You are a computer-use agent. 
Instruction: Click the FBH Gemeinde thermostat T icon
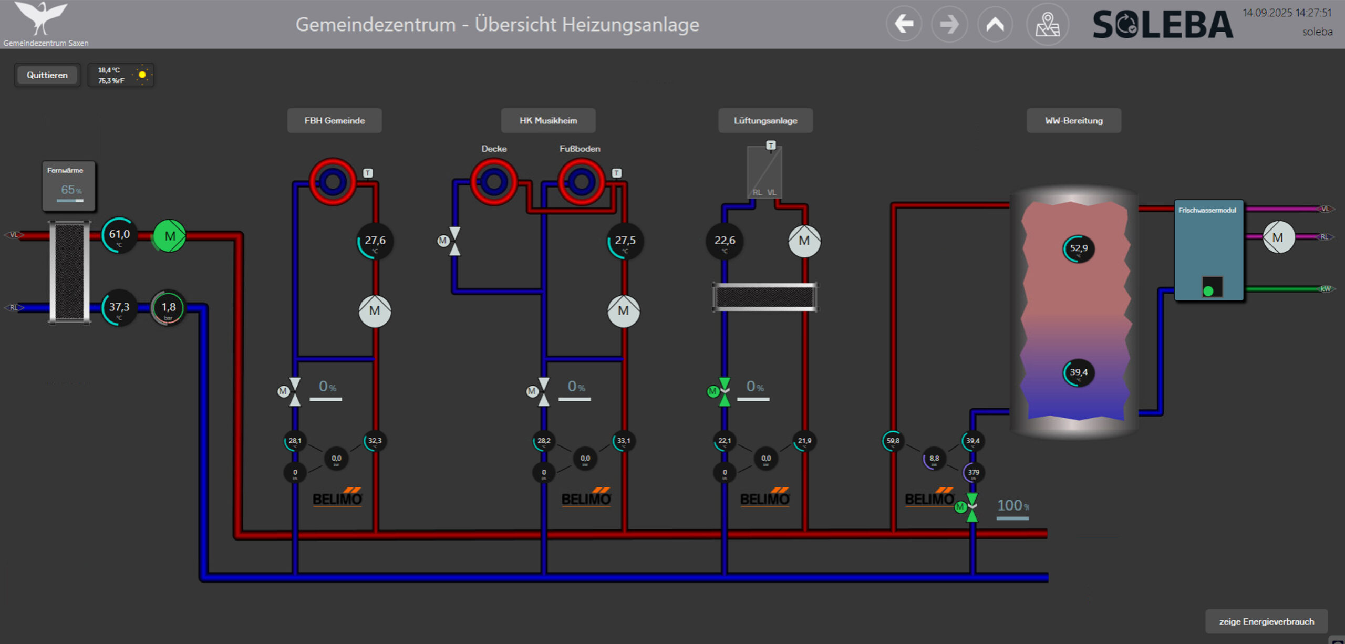(x=368, y=173)
